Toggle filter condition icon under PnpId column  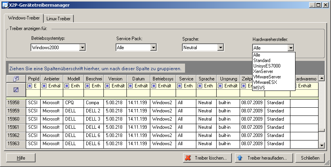(x=30, y=86)
